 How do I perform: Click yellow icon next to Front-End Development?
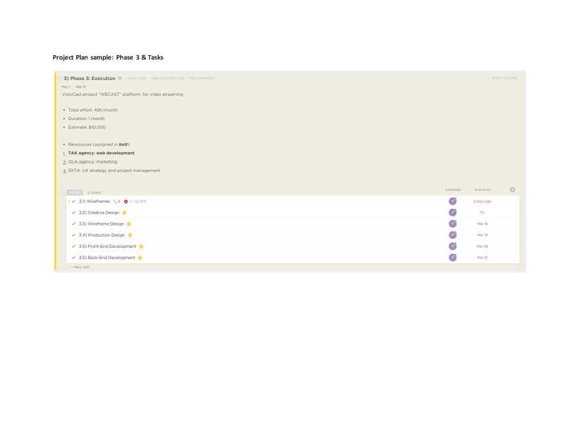click(141, 247)
